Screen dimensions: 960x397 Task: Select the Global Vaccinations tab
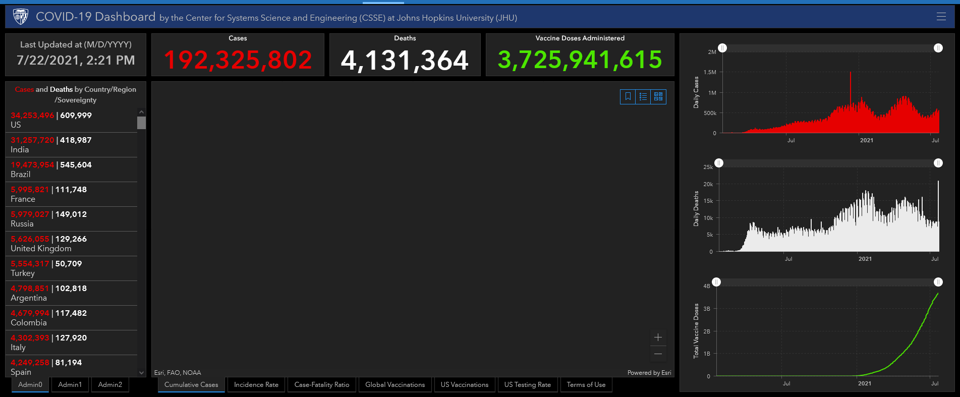pyautogui.click(x=395, y=385)
